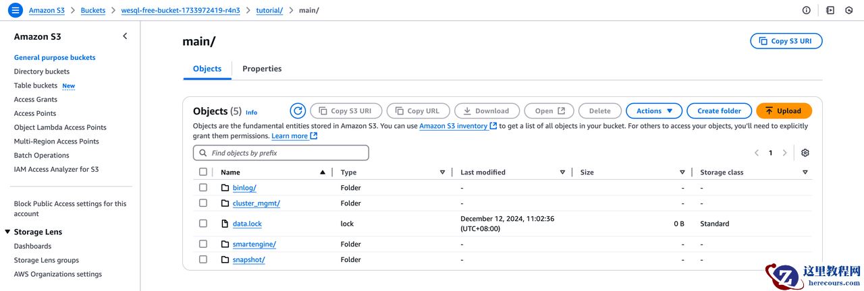Collapse the Amazon S3 sidebar panel
The width and height of the screenshot is (864, 291).
point(125,36)
